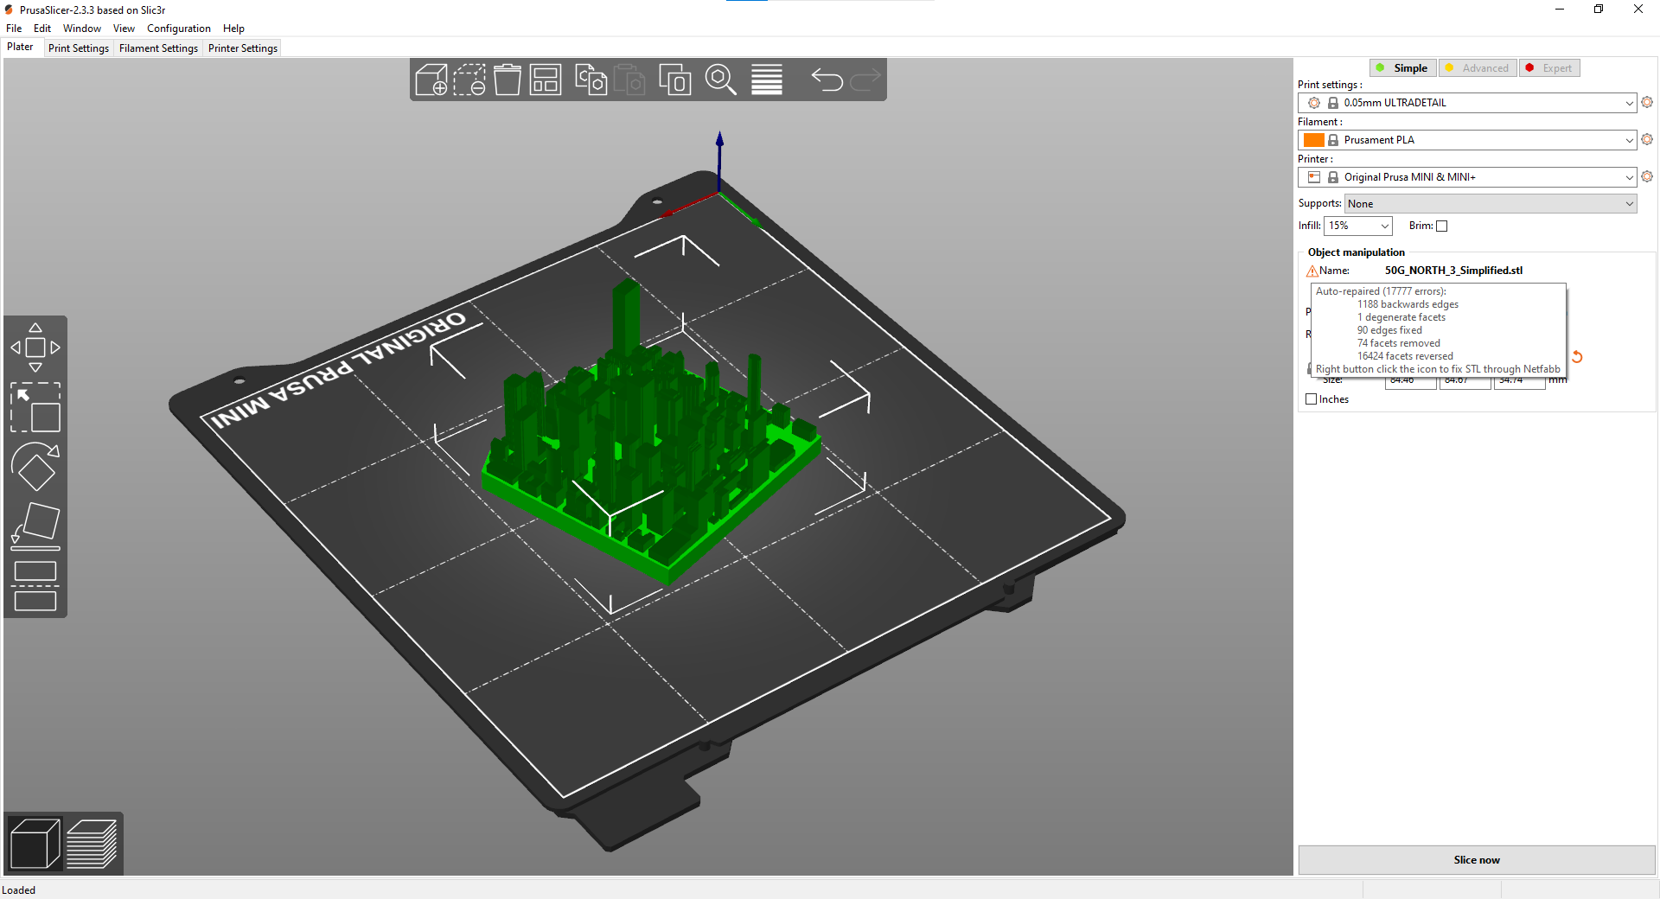The image size is (1660, 899).
Task: Open the Infill 15% dropdown
Action: 1358,226
